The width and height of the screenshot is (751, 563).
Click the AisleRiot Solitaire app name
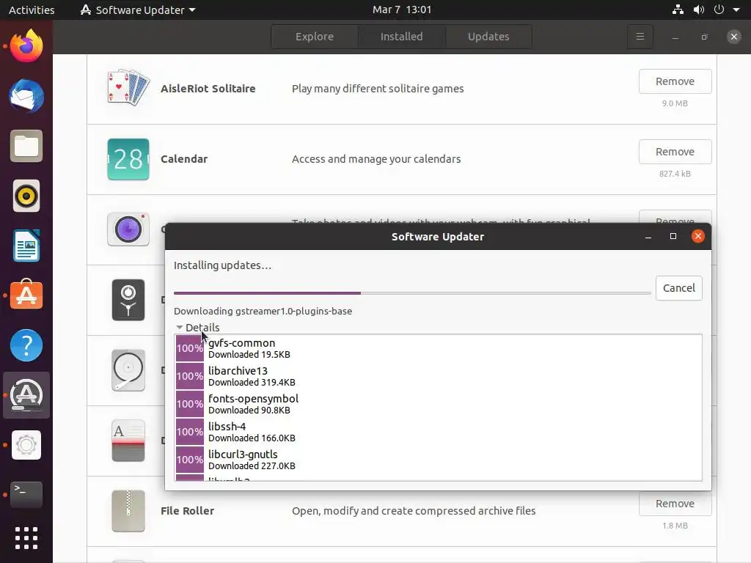click(208, 89)
